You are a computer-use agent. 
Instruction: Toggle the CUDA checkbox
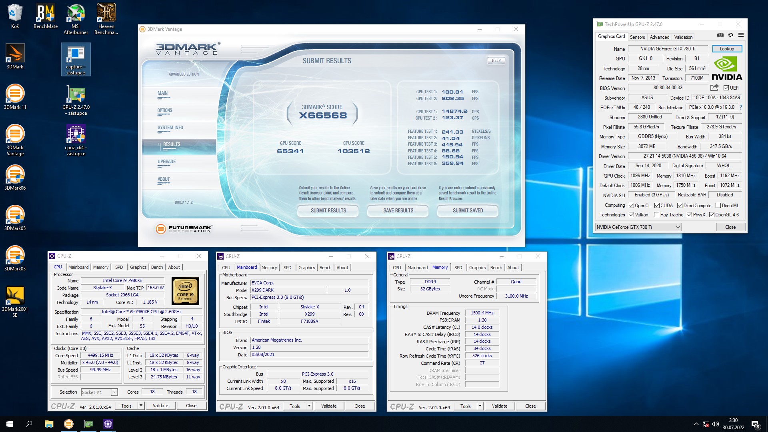point(657,206)
